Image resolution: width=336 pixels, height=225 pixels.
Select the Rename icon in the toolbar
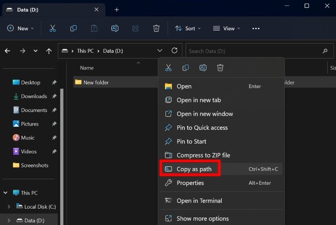[115, 28]
